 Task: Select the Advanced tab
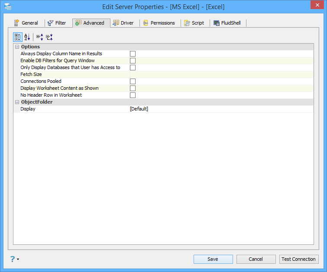click(x=91, y=23)
